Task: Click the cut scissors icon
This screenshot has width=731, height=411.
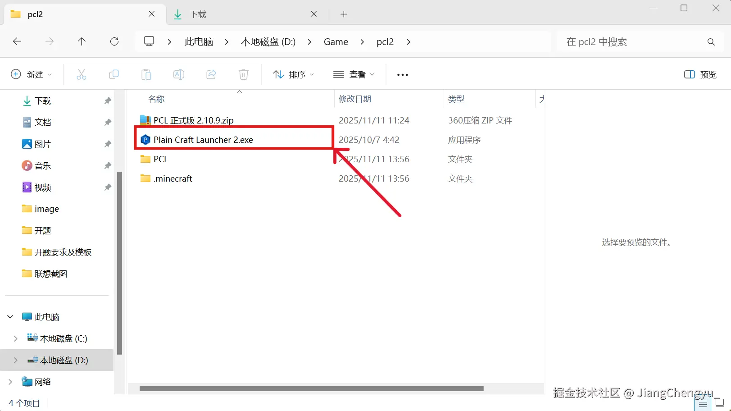Action: (x=82, y=74)
